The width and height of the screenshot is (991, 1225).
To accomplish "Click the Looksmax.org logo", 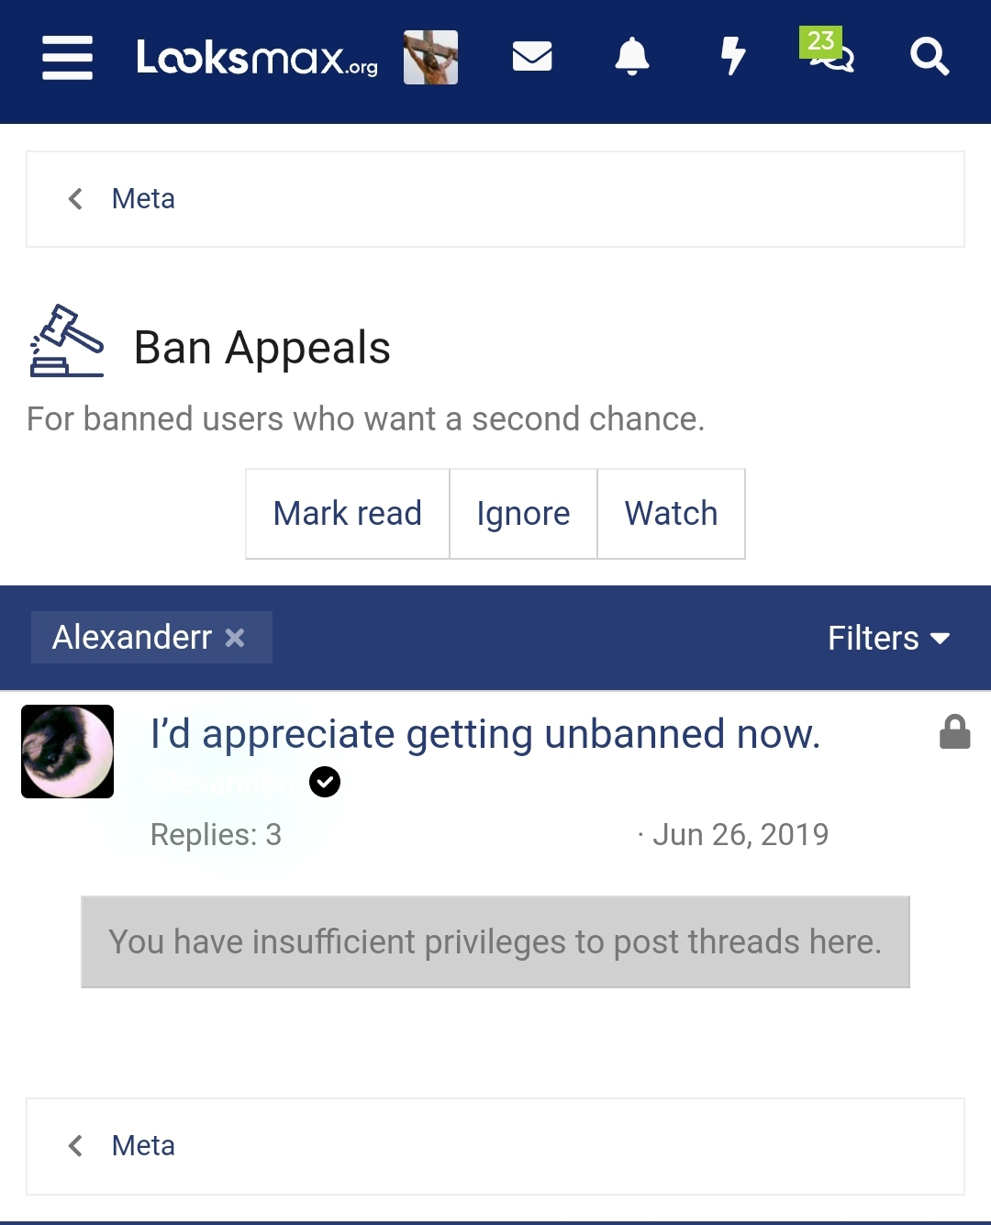I will click(256, 58).
